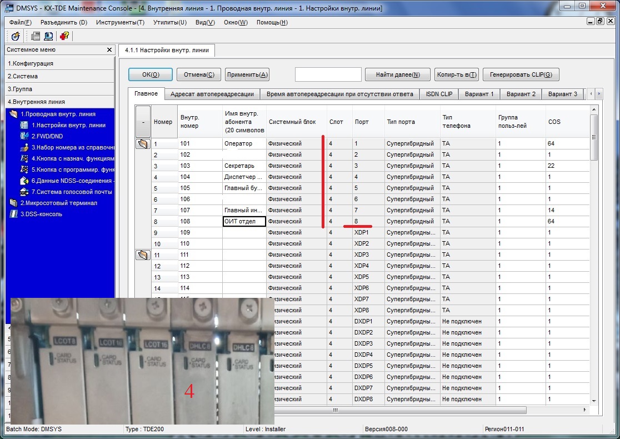
Task: Click icon for 7.Система голосовой почты
Action: [24, 192]
